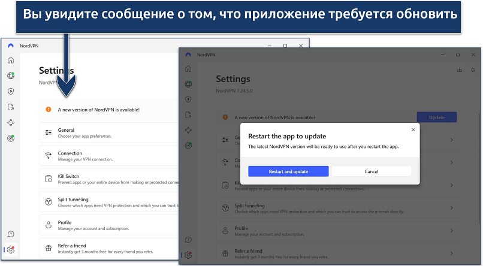The image size is (483, 266).
Task: Open Meshnet icon in back window sidebar
Action: [11, 123]
